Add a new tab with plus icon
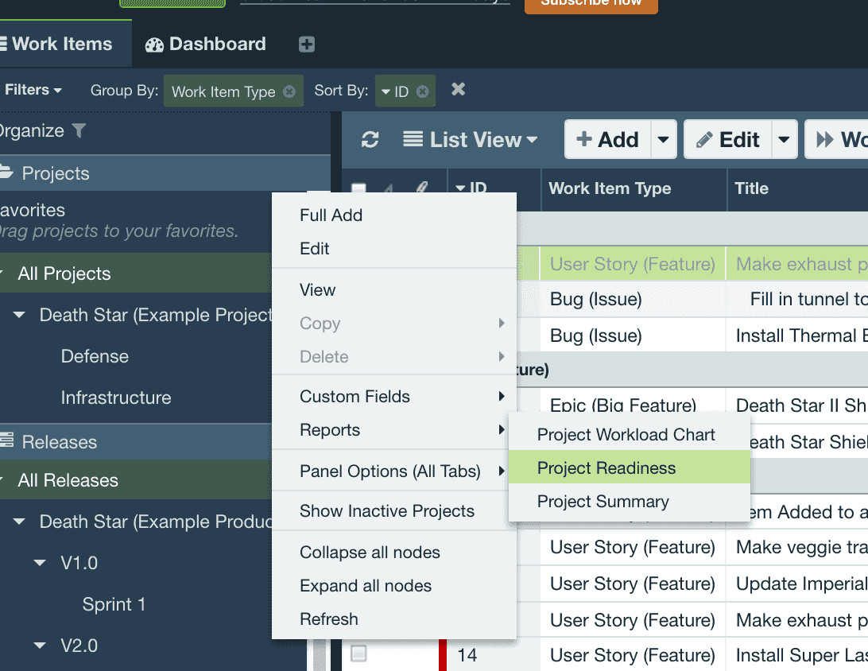Viewport: 868px width, 671px height. coord(307,45)
